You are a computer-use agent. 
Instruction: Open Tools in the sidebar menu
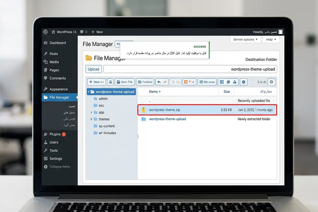coord(54,150)
